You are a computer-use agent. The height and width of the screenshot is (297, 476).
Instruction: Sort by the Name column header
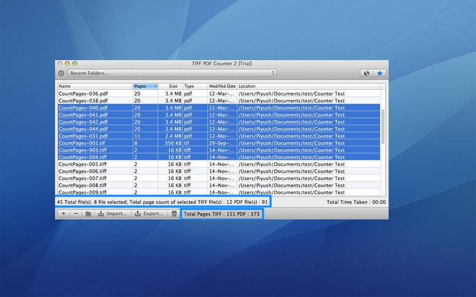pos(95,86)
